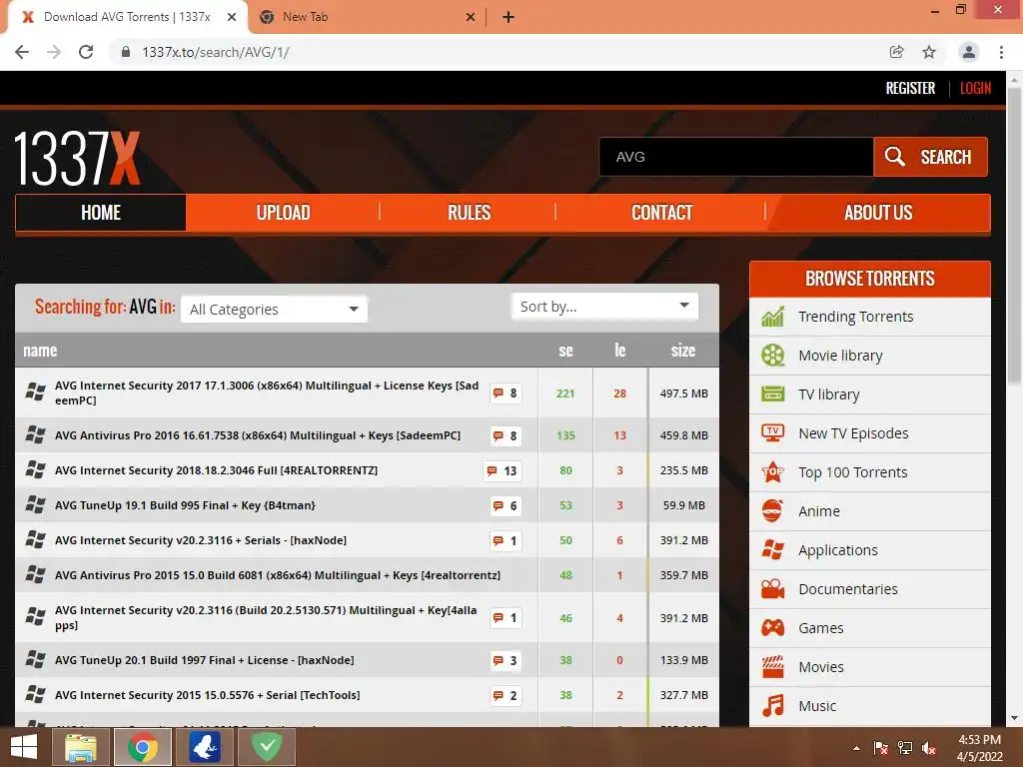Click the 1337X site logo

point(76,159)
